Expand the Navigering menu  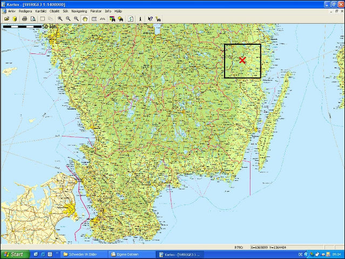pyautogui.click(x=79, y=11)
